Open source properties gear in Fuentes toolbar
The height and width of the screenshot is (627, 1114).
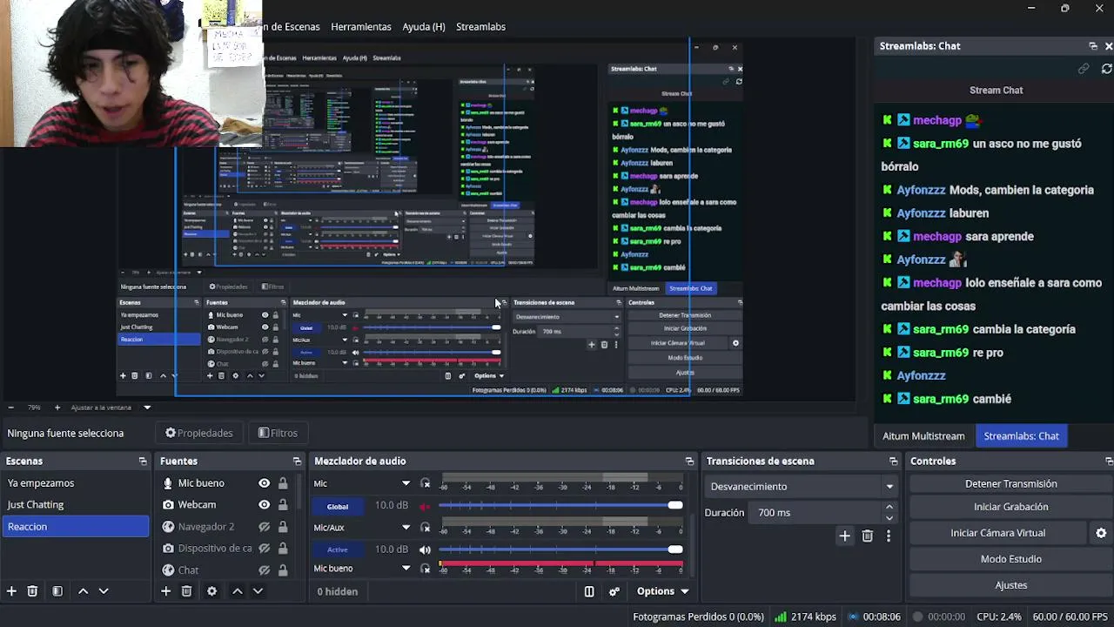(x=211, y=591)
